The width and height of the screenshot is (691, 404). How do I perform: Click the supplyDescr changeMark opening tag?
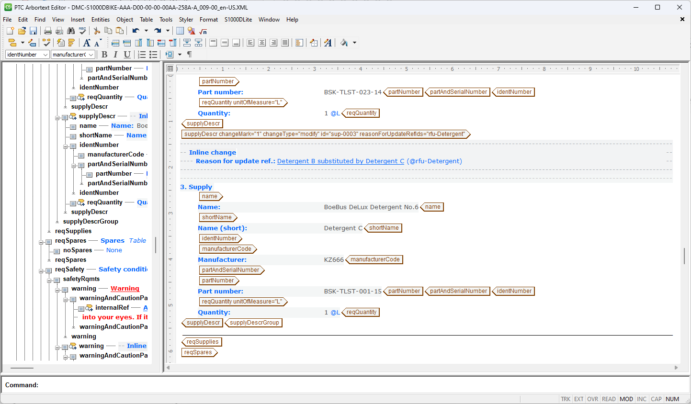pyautogui.click(x=326, y=134)
